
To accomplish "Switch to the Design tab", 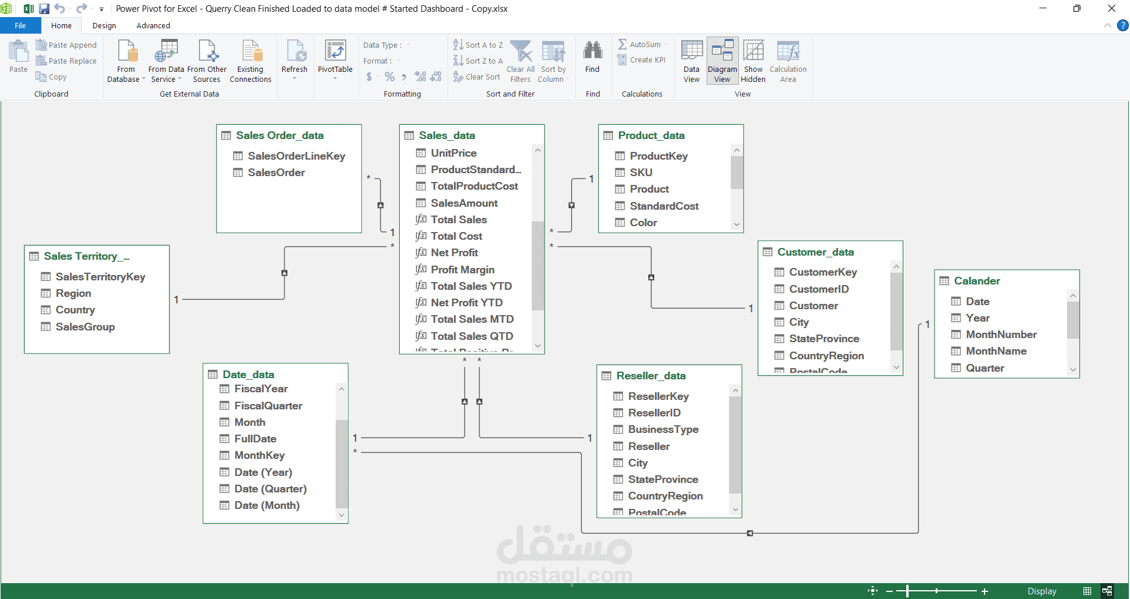I will tap(104, 25).
